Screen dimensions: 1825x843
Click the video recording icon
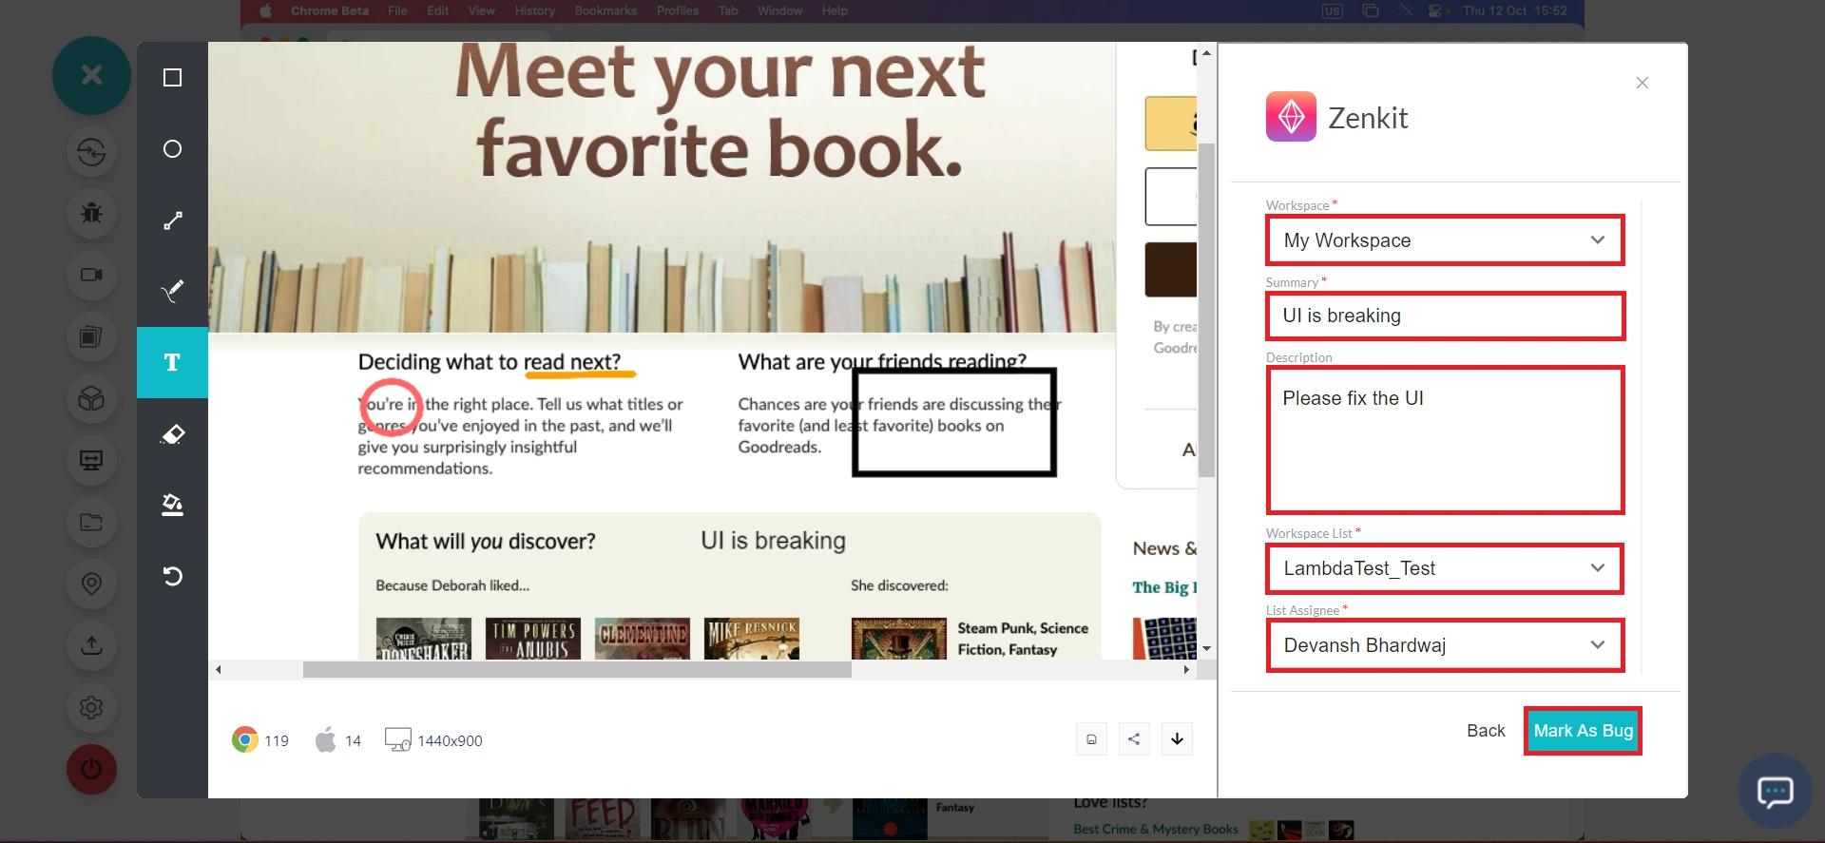91,275
